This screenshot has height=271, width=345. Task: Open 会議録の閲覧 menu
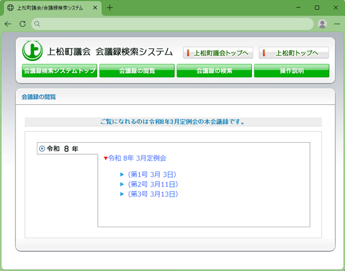click(x=137, y=71)
